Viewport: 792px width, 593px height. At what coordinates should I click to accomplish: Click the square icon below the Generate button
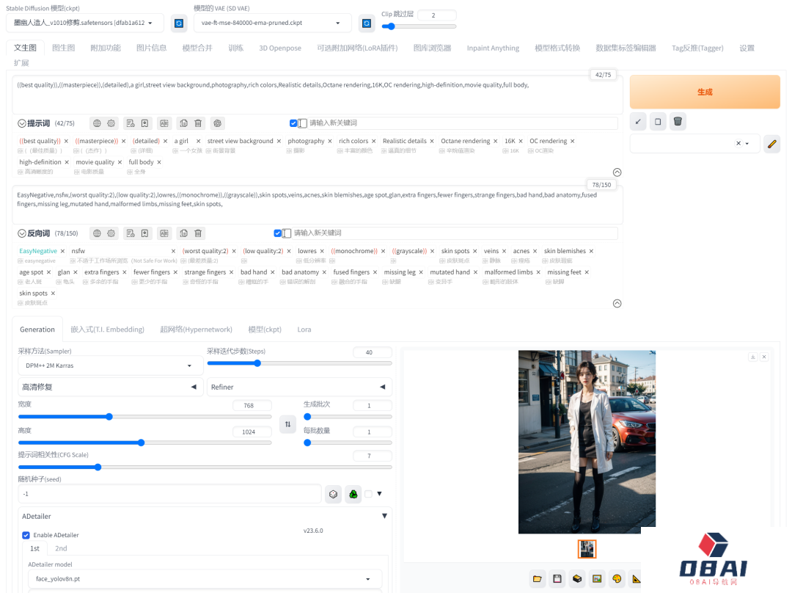click(658, 121)
